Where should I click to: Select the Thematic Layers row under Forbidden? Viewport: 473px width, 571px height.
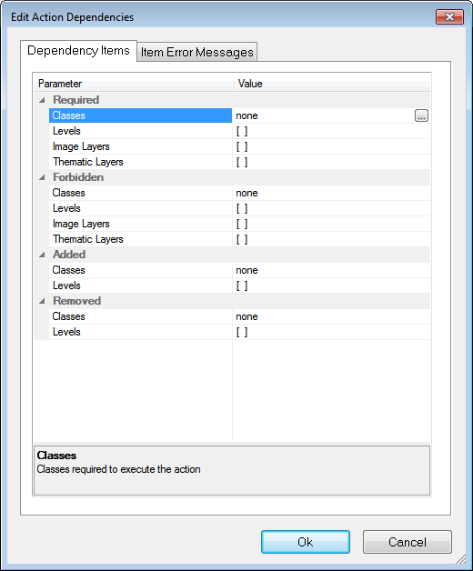(x=239, y=239)
